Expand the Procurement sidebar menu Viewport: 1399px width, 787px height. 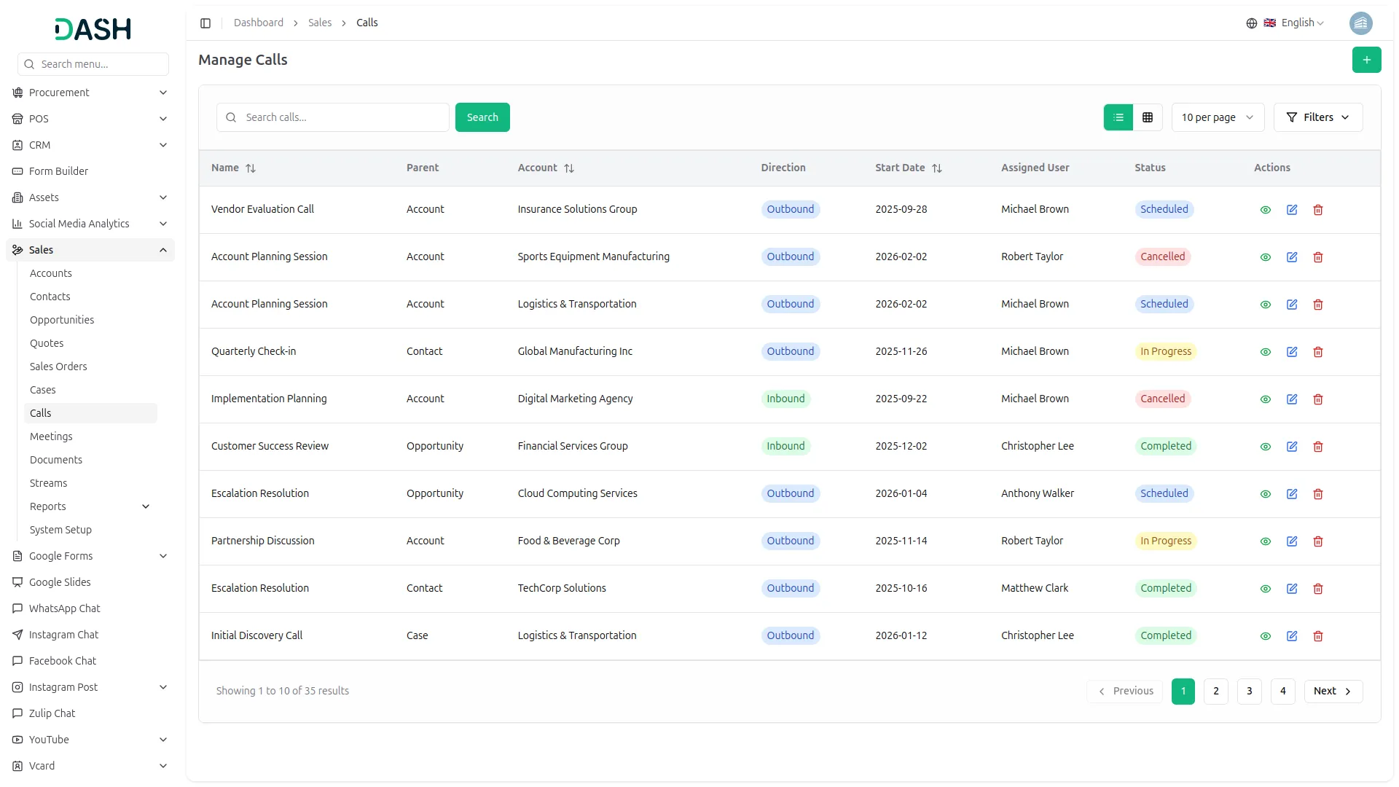(x=90, y=93)
